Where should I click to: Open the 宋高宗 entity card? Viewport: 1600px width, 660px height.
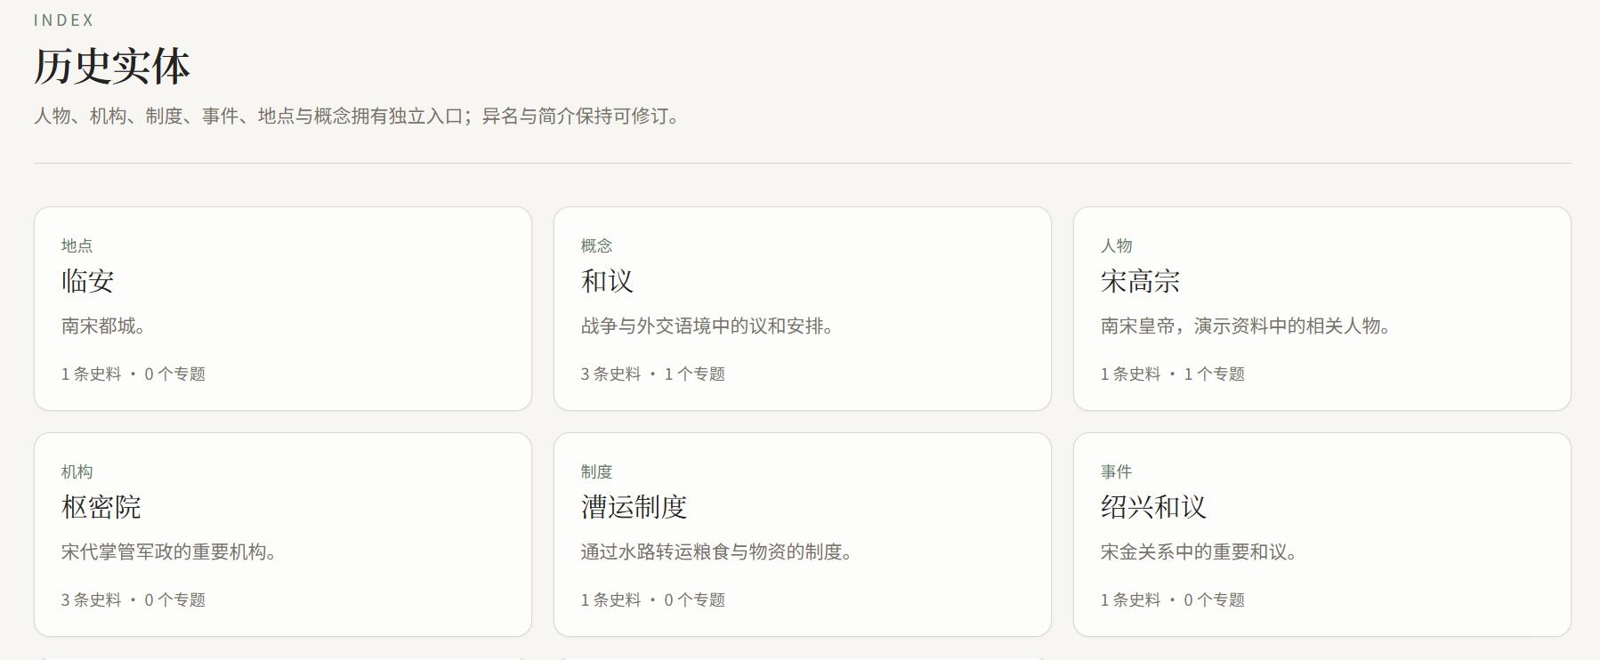pyautogui.click(x=1322, y=309)
